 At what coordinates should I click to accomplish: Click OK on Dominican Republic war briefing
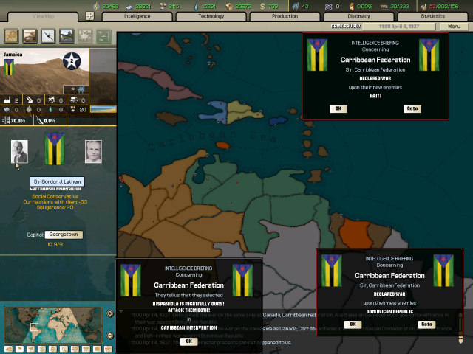[x=353, y=324]
